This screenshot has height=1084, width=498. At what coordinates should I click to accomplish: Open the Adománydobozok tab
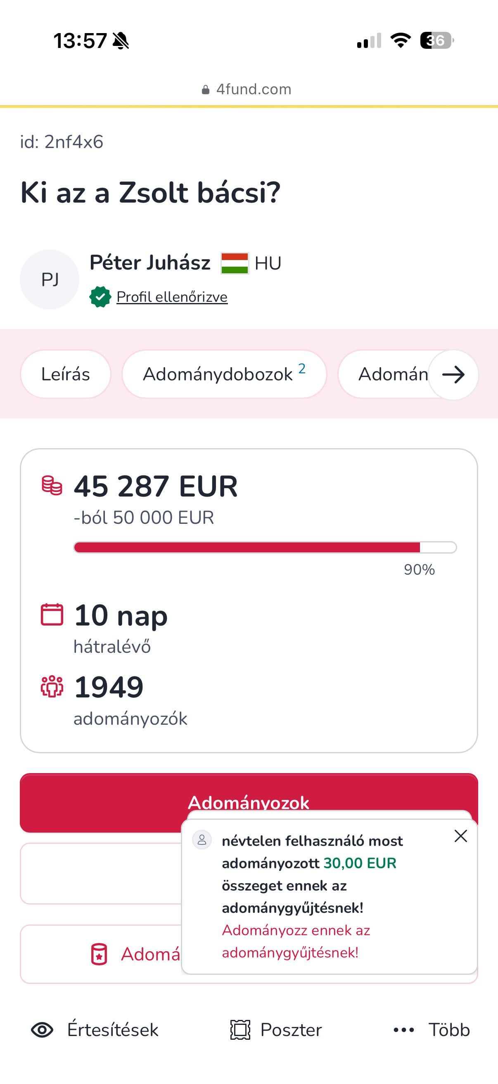tap(224, 374)
